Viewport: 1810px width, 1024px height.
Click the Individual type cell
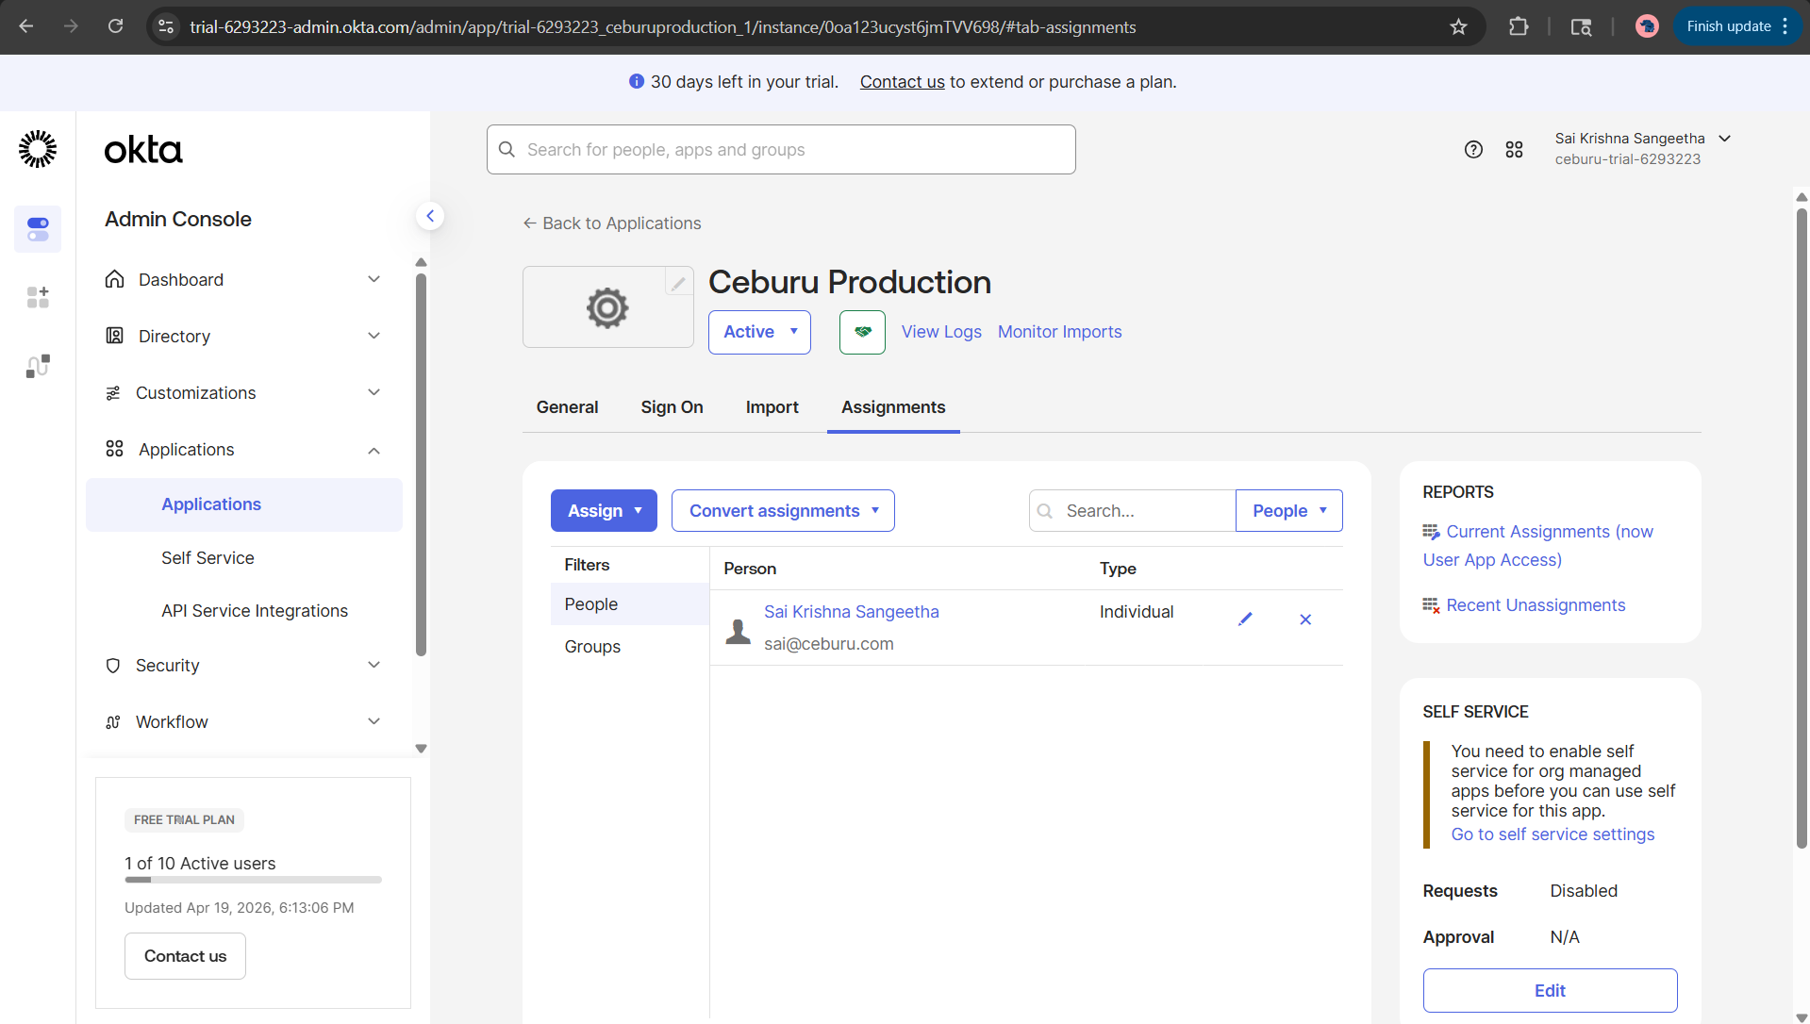click(x=1136, y=611)
